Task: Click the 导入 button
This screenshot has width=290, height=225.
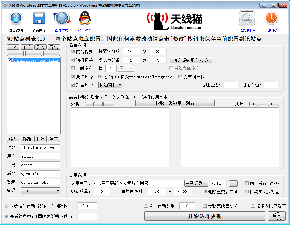Action: pyautogui.click(x=40, y=47)
